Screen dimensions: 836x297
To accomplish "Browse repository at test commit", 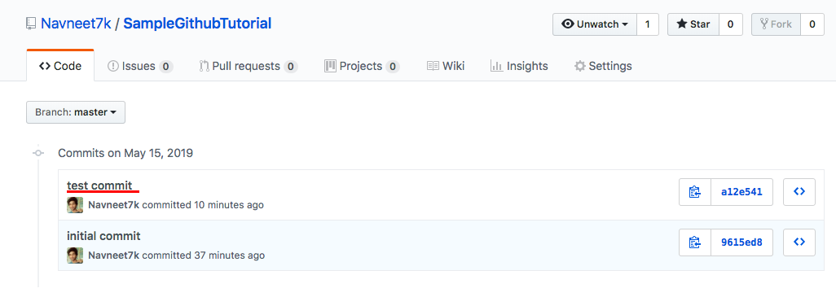I will (x=799, y=192).
